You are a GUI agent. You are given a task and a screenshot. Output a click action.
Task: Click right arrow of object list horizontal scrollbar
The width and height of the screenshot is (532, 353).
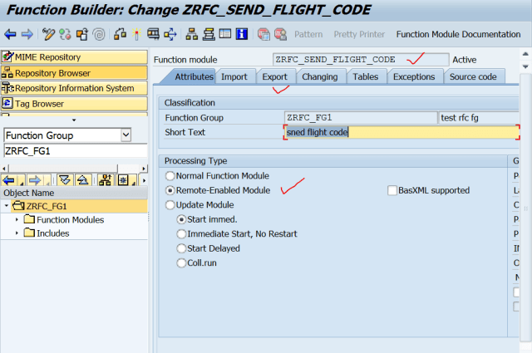pyautogui.click(x=144, y=168)
